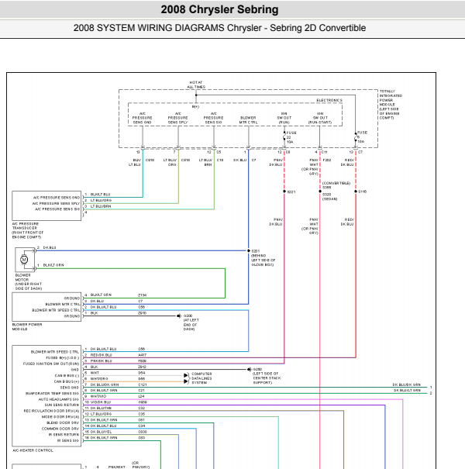This screenshot has width=465, height=469.
Task: Select "BLOWER MTR CTRL" in TIPM electronics box
Action: (x=248, y=120)
